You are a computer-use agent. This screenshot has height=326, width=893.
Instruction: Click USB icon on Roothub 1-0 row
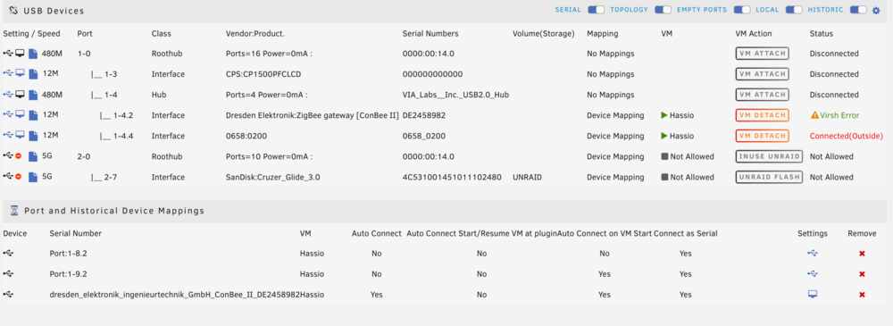8,54
